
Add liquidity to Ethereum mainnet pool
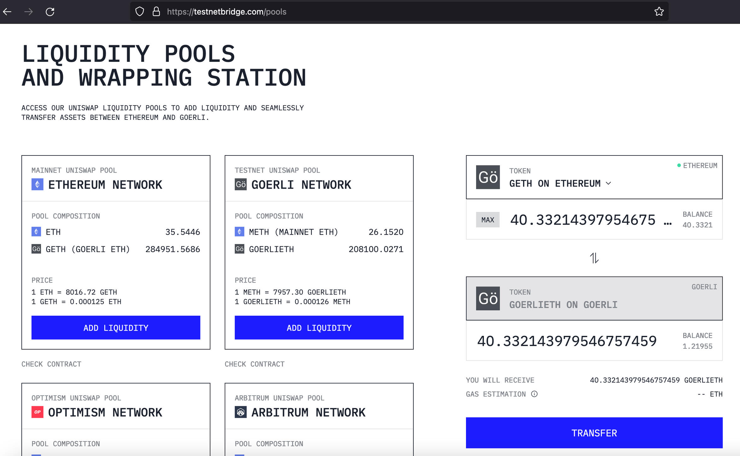tap(116, 328)
